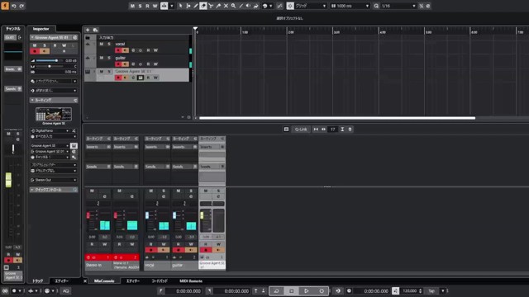The image size is (529, 297).
Task: Open Groove Agent SE instrument thumbnail
Action: (x=54, y=114)
